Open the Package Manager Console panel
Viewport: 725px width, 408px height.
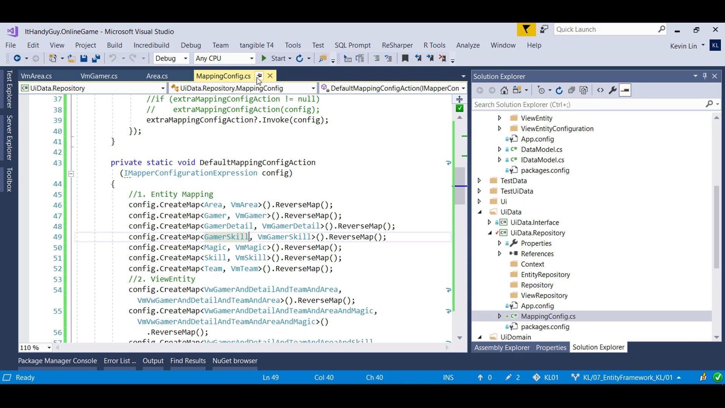[57, 361]
